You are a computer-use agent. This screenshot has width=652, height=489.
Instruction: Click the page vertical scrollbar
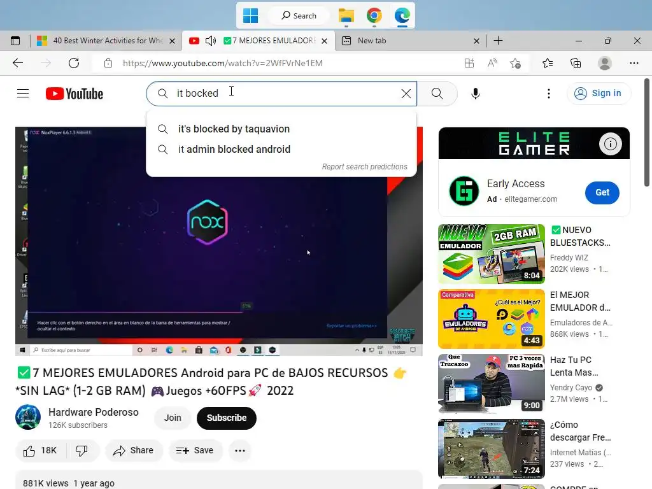(x=647, y=132)
